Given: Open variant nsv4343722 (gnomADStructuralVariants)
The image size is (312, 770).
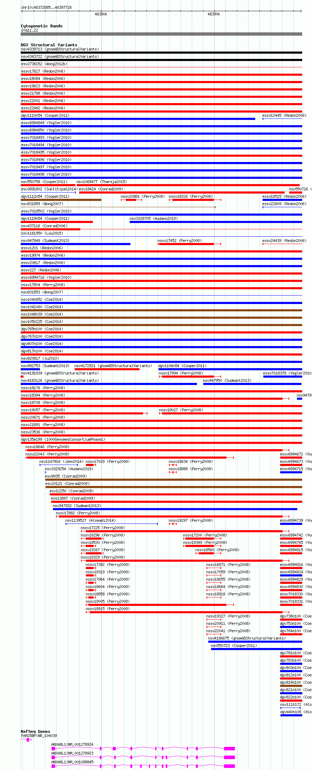Looking at the screenshot, I should 60,56.
